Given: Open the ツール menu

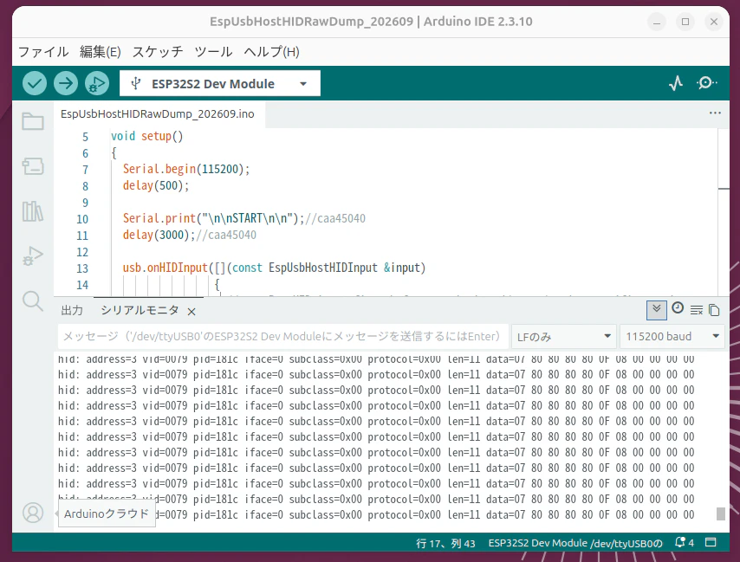Looking at the screenshot, I should (x=213, y=52).
